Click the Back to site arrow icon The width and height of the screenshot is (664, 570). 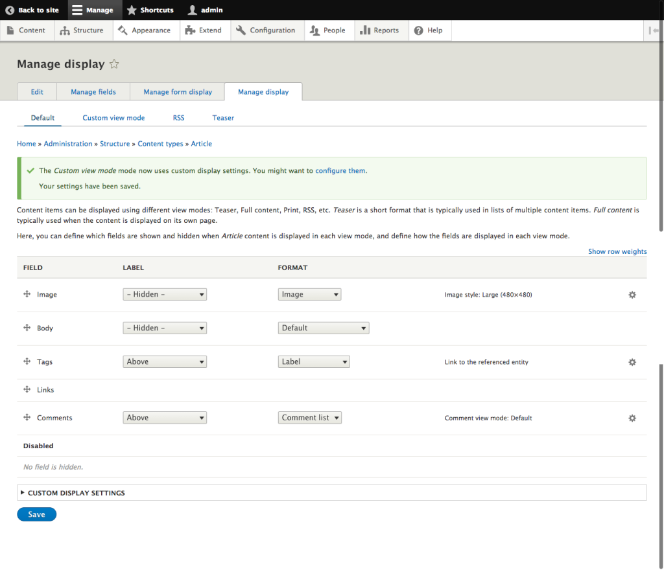[10, 10]
